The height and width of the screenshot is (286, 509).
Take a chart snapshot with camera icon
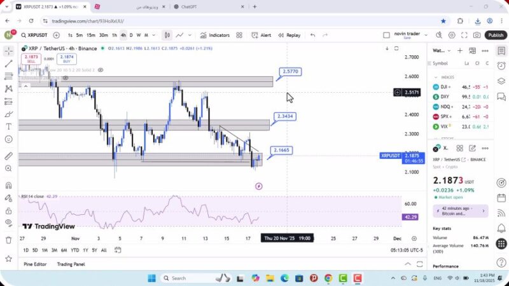coord(477,36)
